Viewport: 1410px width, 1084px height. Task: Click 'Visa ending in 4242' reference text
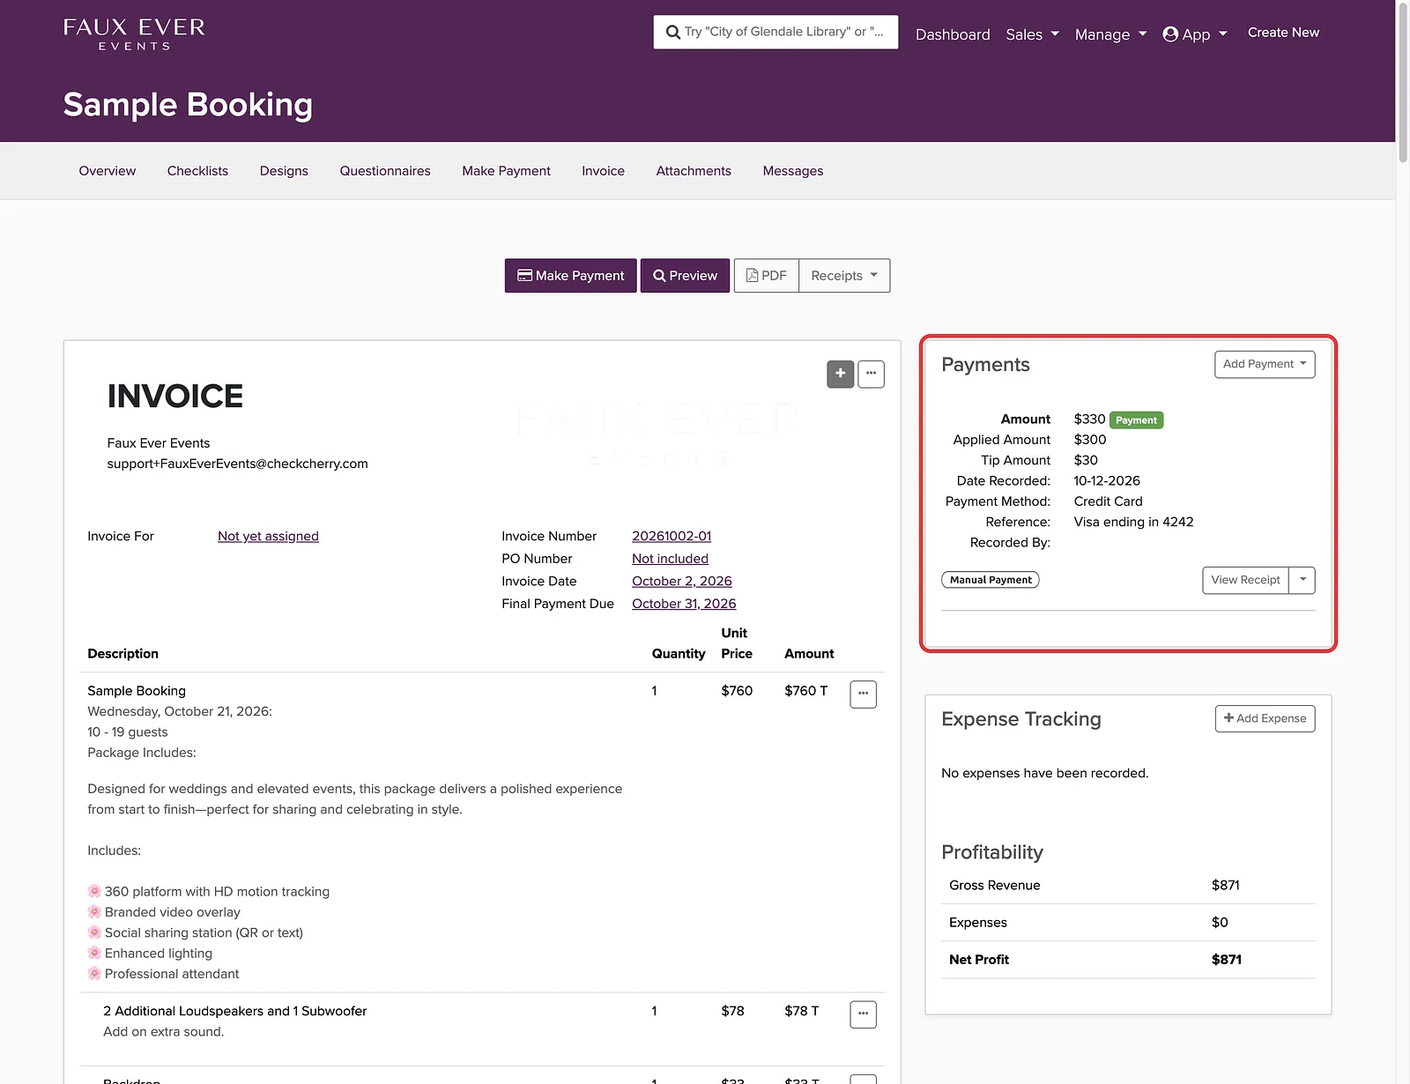coord(1133,522)
